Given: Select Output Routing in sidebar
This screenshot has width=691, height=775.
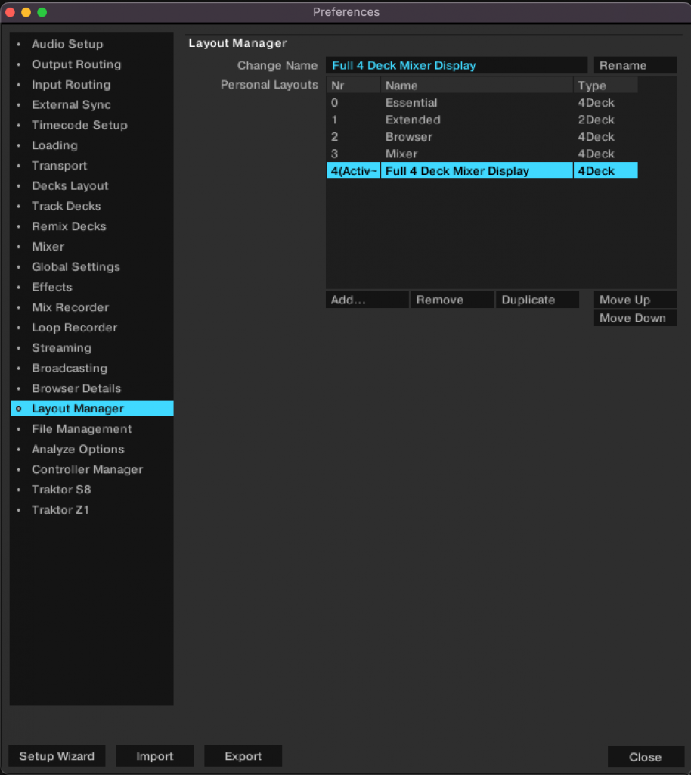Looking at the screenshot, I should (91, 64).
